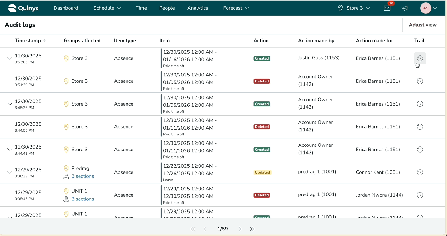The width and height of the screenshot is (447, 236).
Task: Open trail history for Justin Guss entry
Action: pyautogui.click(x=420, y=58)
